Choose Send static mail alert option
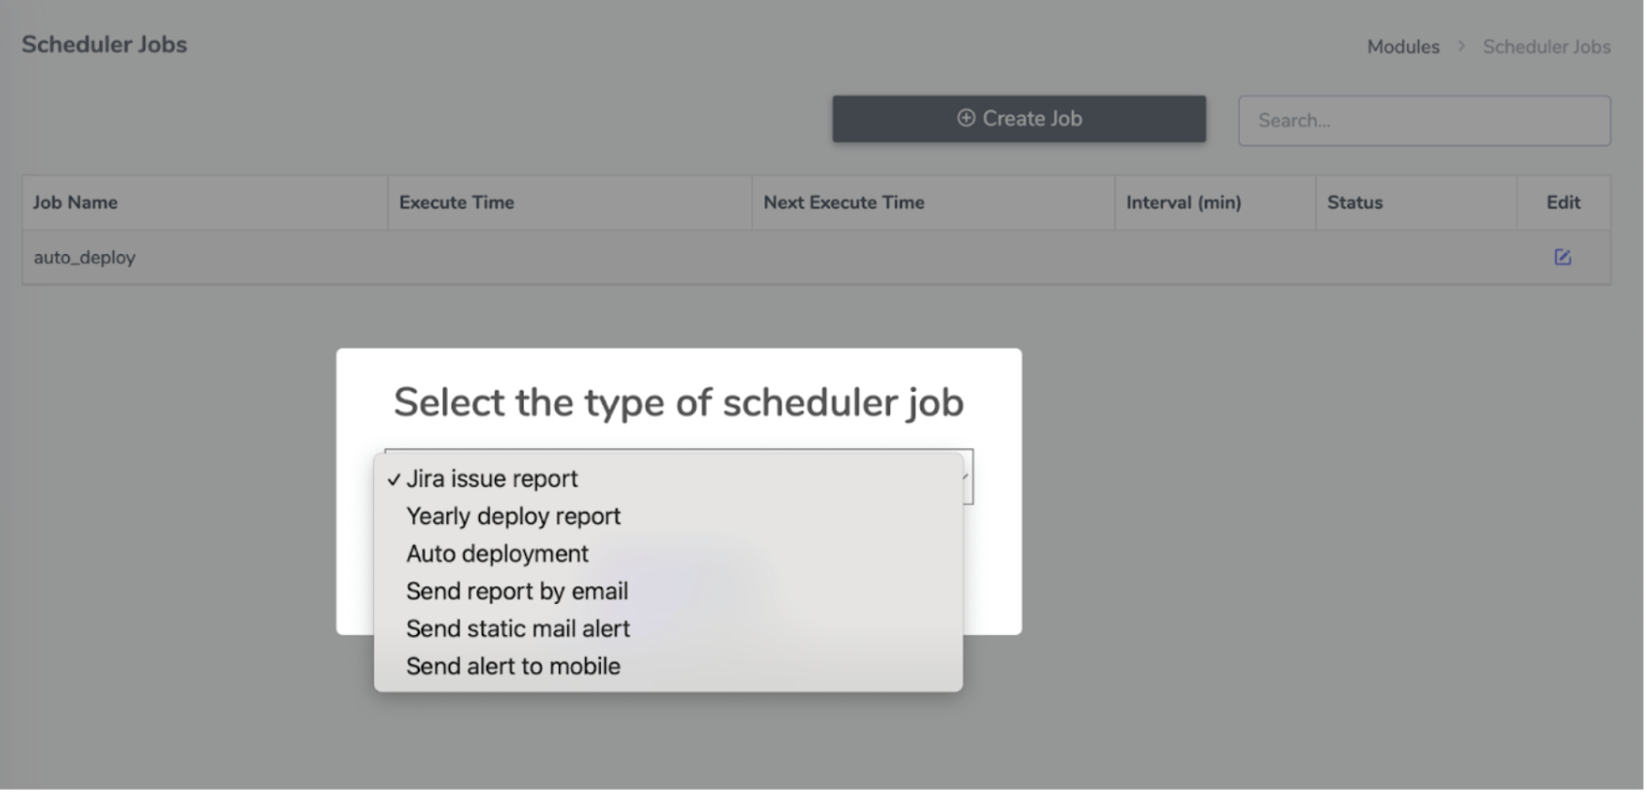The width and height of the screenshot is (1647, 793). 517,628
